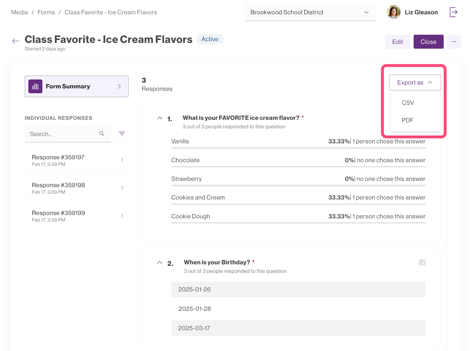Image resolution: width=473 pixels, height=351 pixels.
Task: Click the Form Summary bar chart icon
Action: pos(35,86)
